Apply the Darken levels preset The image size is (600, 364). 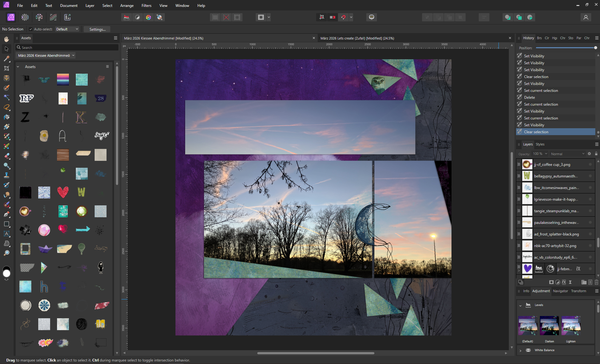pyautogui.click(x=549, y=326)
